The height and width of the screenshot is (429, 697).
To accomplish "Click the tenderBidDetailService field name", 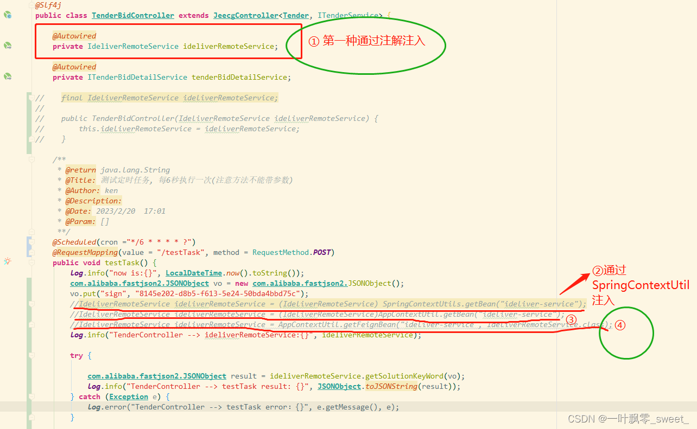I will pos(239,77).
